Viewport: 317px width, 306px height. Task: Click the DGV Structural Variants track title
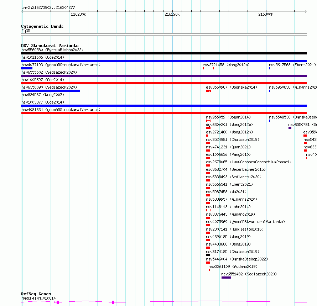50,46
